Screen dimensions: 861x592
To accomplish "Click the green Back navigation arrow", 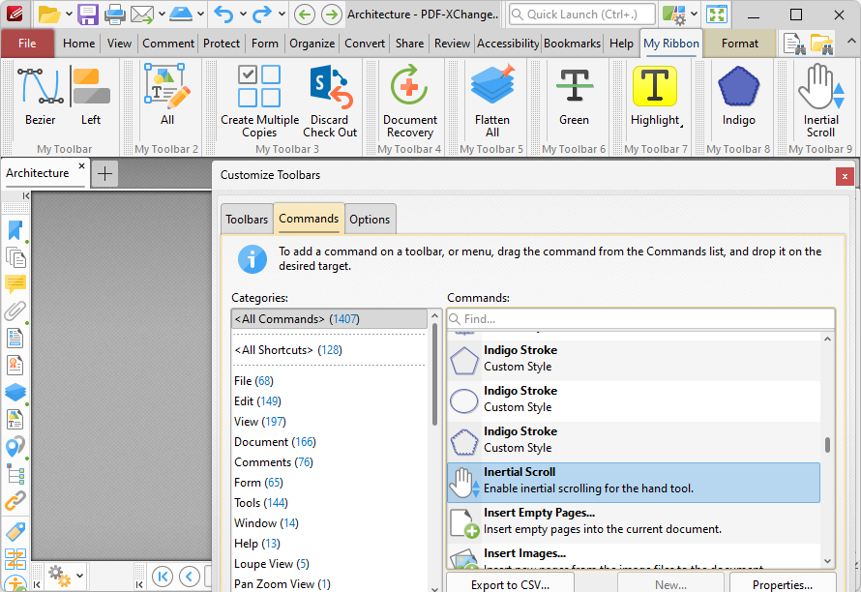I will (305, 15).
